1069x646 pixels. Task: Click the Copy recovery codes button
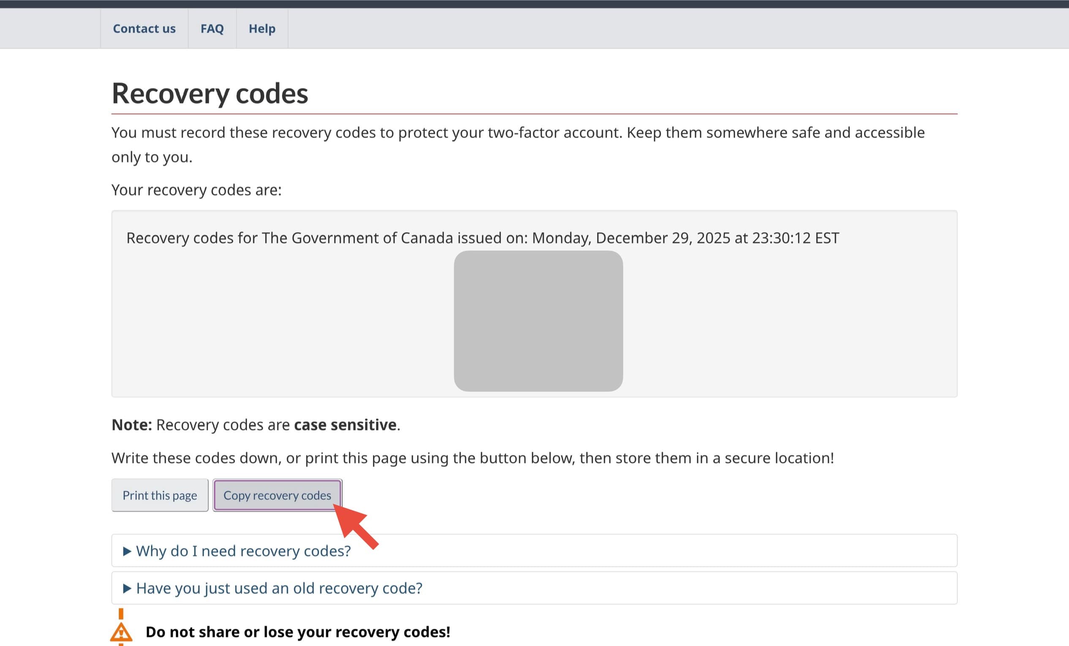(277, 495)
